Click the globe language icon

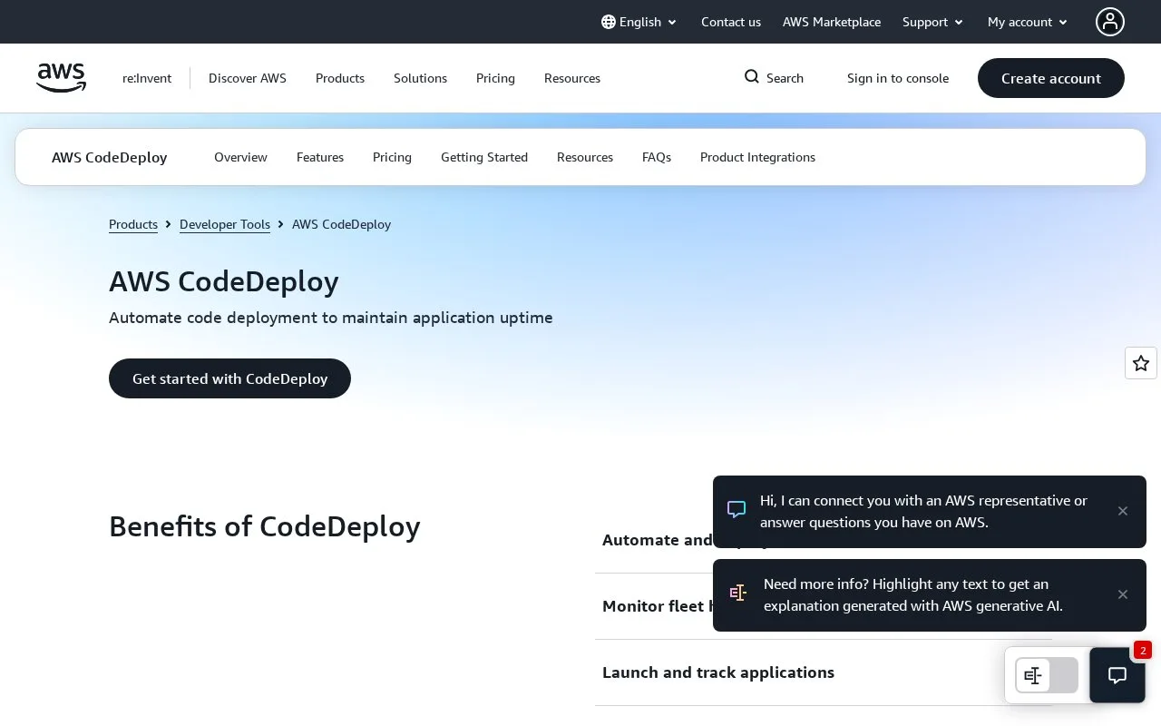pos(609,22)
